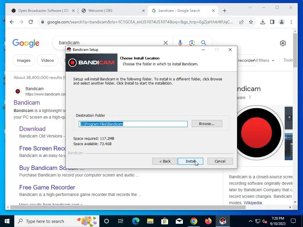303x227 pixels.
Task: Open Microsoft Store from the taskbar
Action: 165,221
